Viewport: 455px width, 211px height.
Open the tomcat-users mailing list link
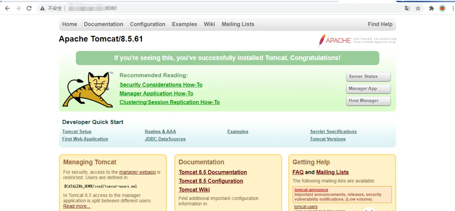306,207
